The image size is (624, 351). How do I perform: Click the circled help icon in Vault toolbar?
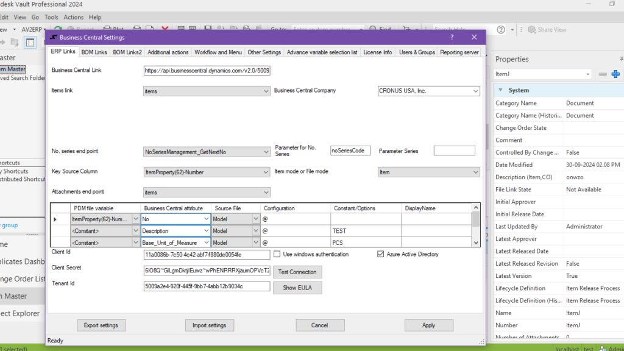501,29
